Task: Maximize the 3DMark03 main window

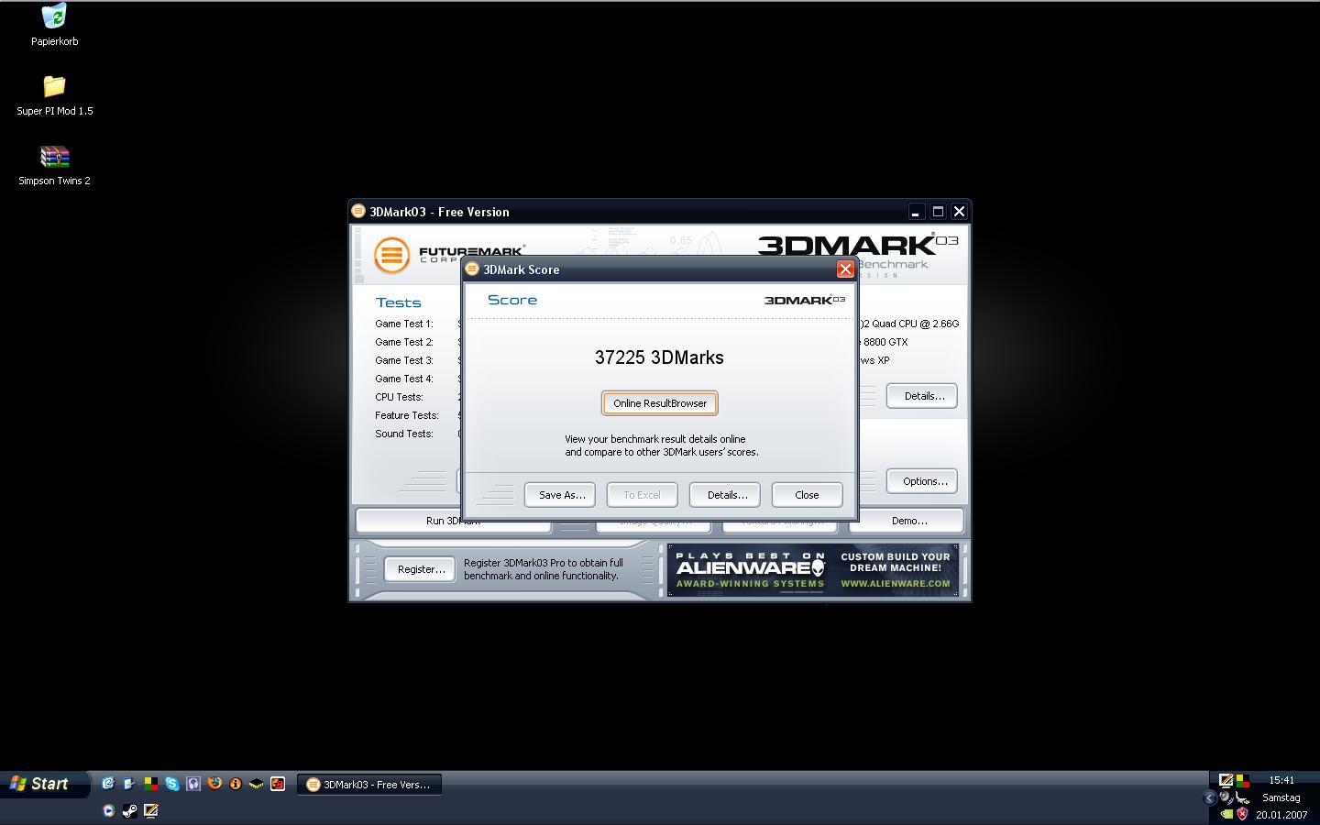Action: [x=938, y=212]
